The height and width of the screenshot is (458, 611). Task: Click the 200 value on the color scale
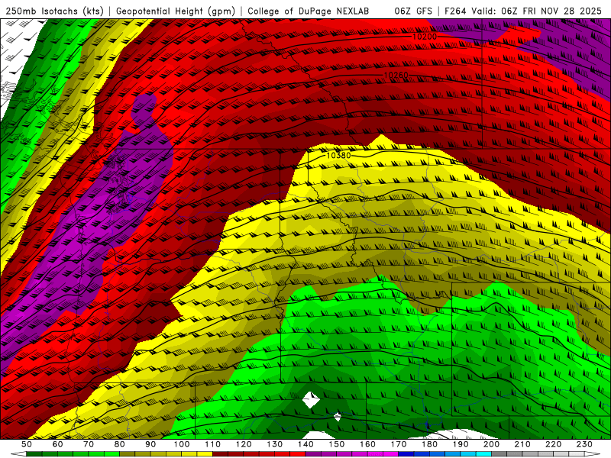tap(491, 444)
